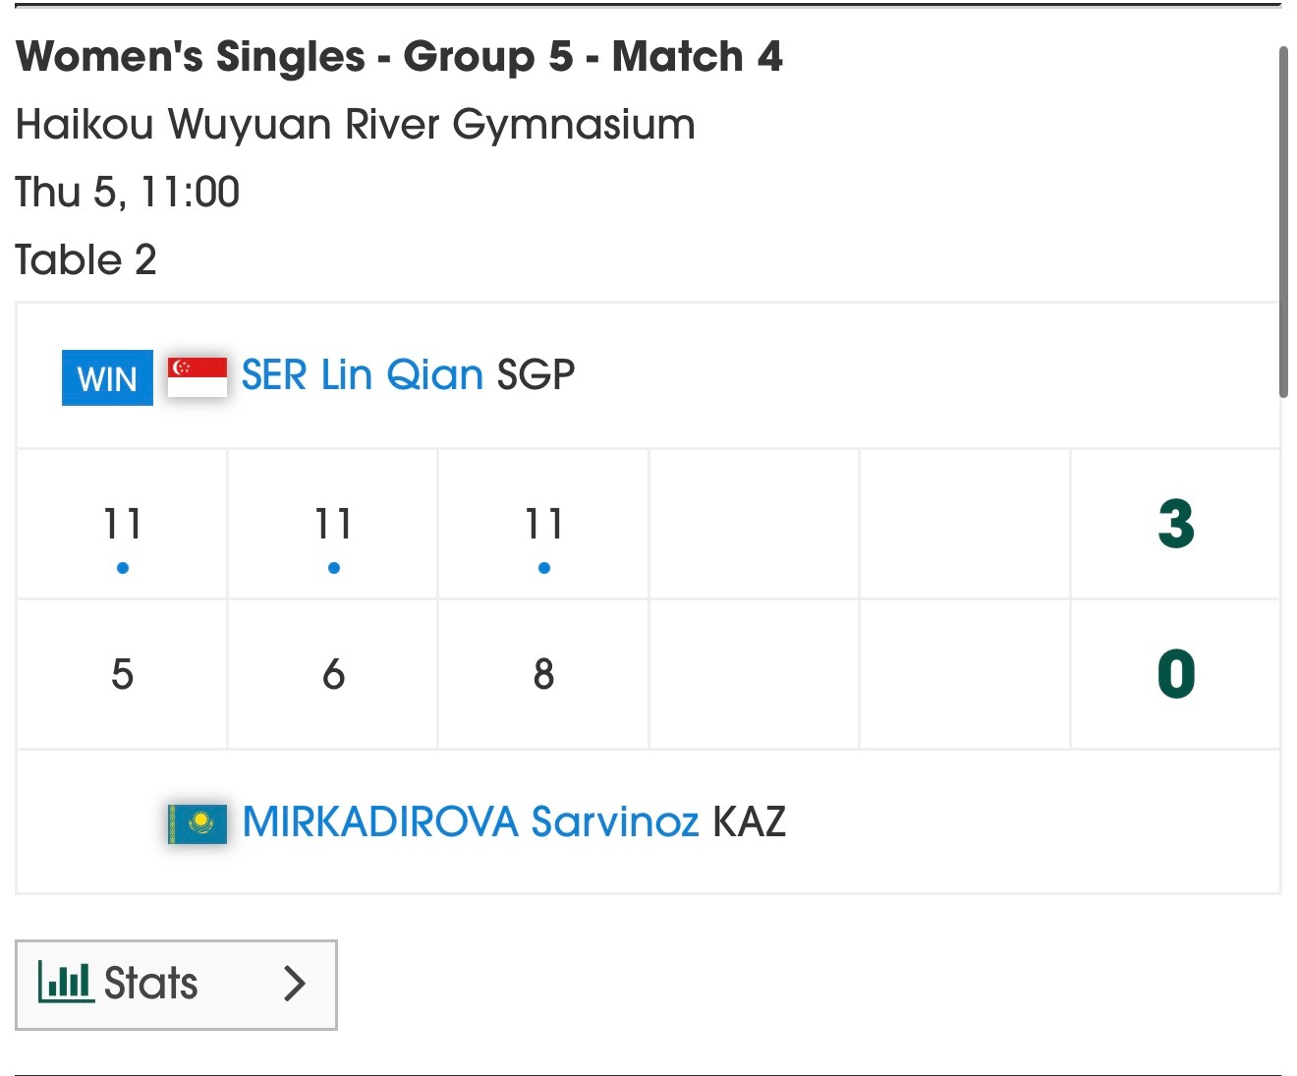Click the loser's total games 0
Image resolution: width=1297 pixels, height=1076 pixels.
1175,674
